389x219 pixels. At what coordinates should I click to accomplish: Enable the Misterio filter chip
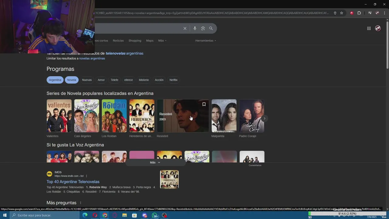144,80
